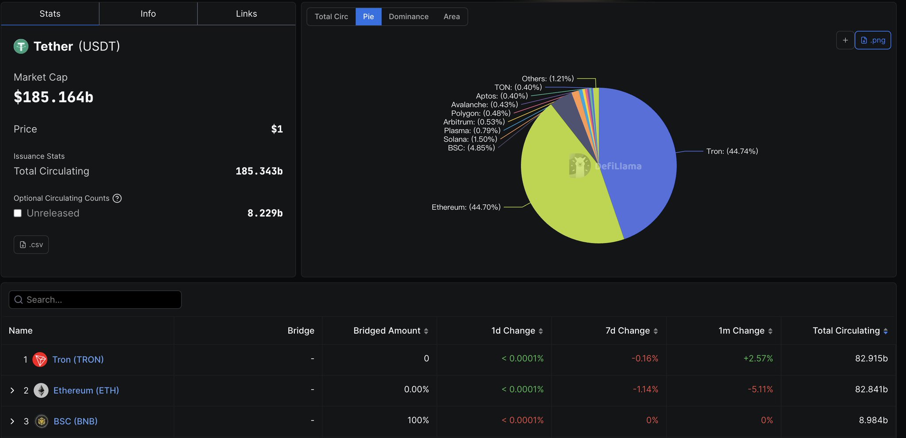Click the Tether logo icon
The height and width of the screenshot is (438, 906).
[21, 46]
